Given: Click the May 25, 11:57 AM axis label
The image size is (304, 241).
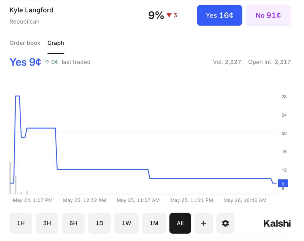Looking at the screenshot, I should [138, 200].
